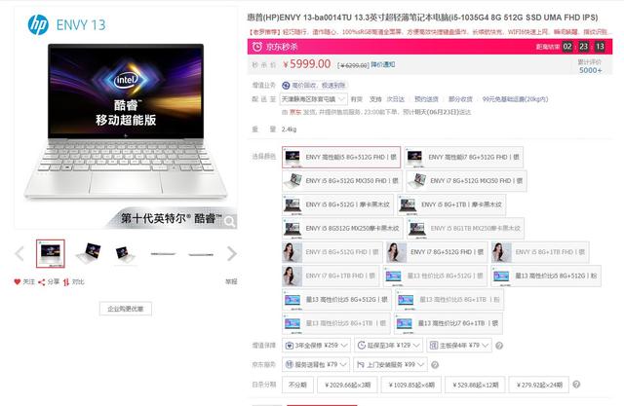Choose model-photo ENVY i7 8G+512G FHD 银
This screenshot has height=406, width=624.
point(437,252)
